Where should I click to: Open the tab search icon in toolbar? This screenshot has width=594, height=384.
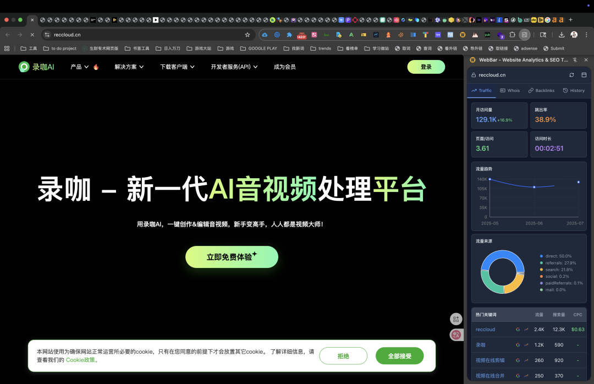tap(543, 35)
